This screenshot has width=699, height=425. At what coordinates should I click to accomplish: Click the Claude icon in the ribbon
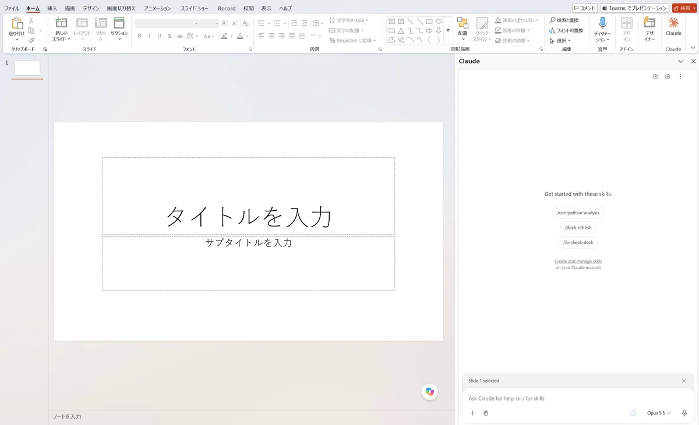673,23
